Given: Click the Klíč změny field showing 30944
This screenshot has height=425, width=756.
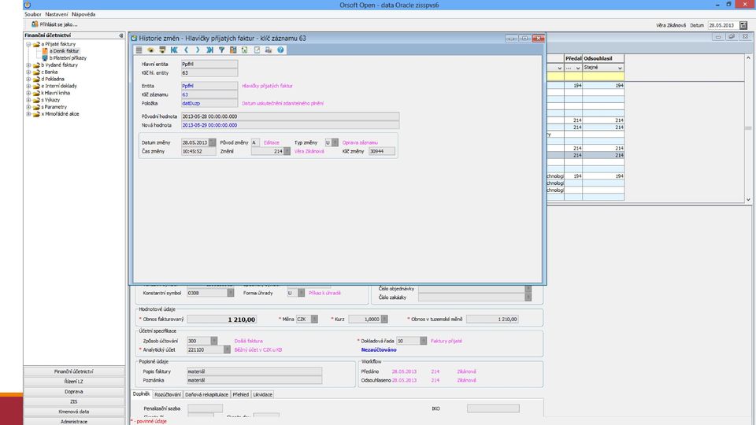Looking at the screenshot, I should pyautogui.click(x=382, y=151).
